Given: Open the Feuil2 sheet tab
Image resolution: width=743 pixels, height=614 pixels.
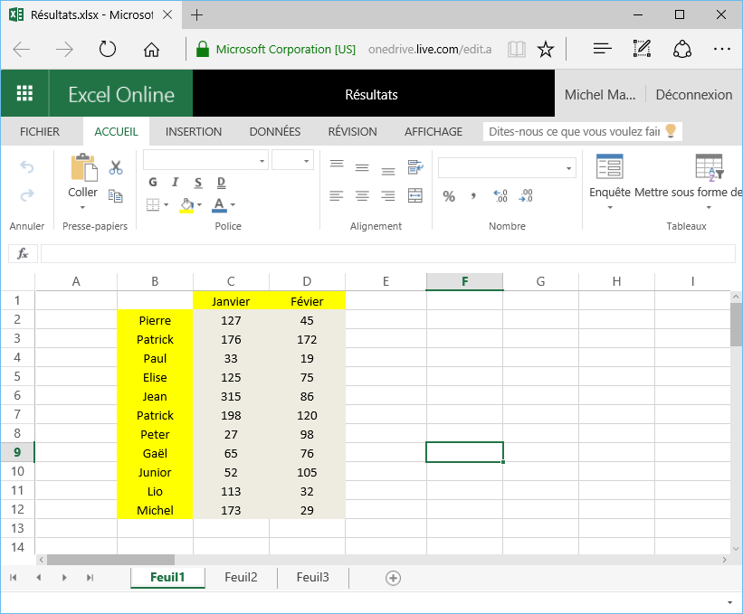Looking at the screenshot, I should click(x=241, y=578).
